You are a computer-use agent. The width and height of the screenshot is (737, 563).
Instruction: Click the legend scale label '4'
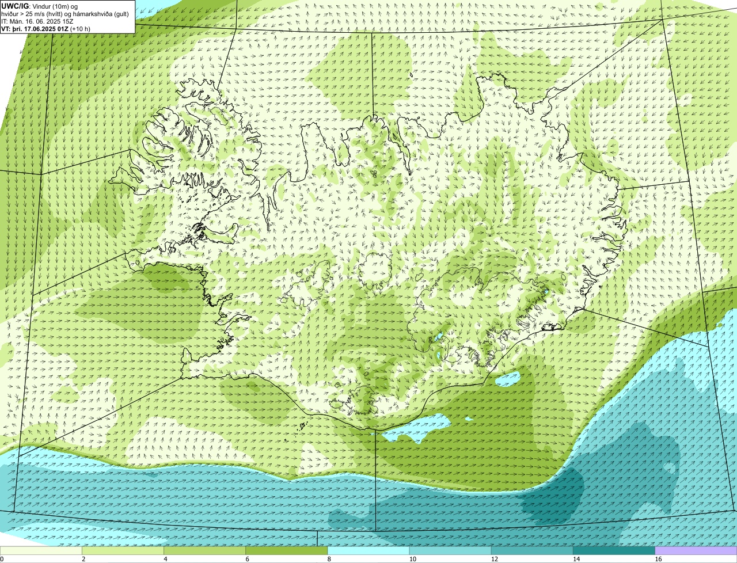coord(165,559)
